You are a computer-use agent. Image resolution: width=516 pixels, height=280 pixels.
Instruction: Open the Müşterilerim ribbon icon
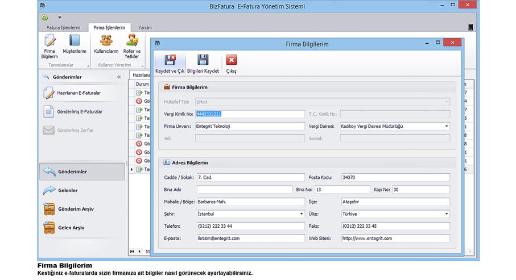click(74, 41)
